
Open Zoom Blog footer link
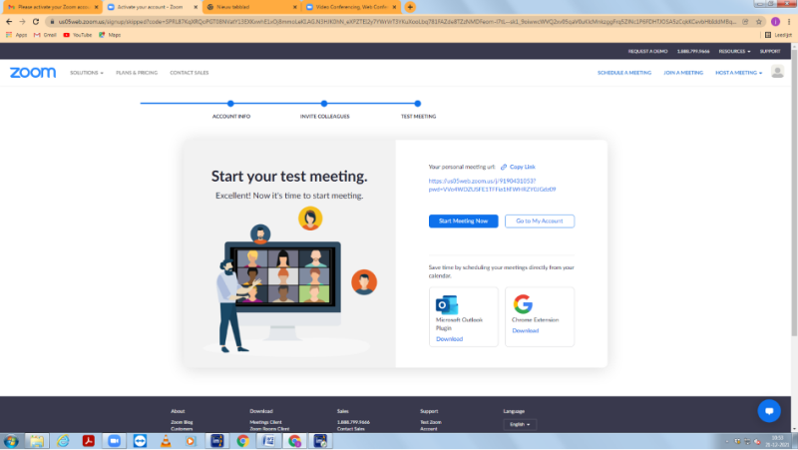click(x=182, y=422)
